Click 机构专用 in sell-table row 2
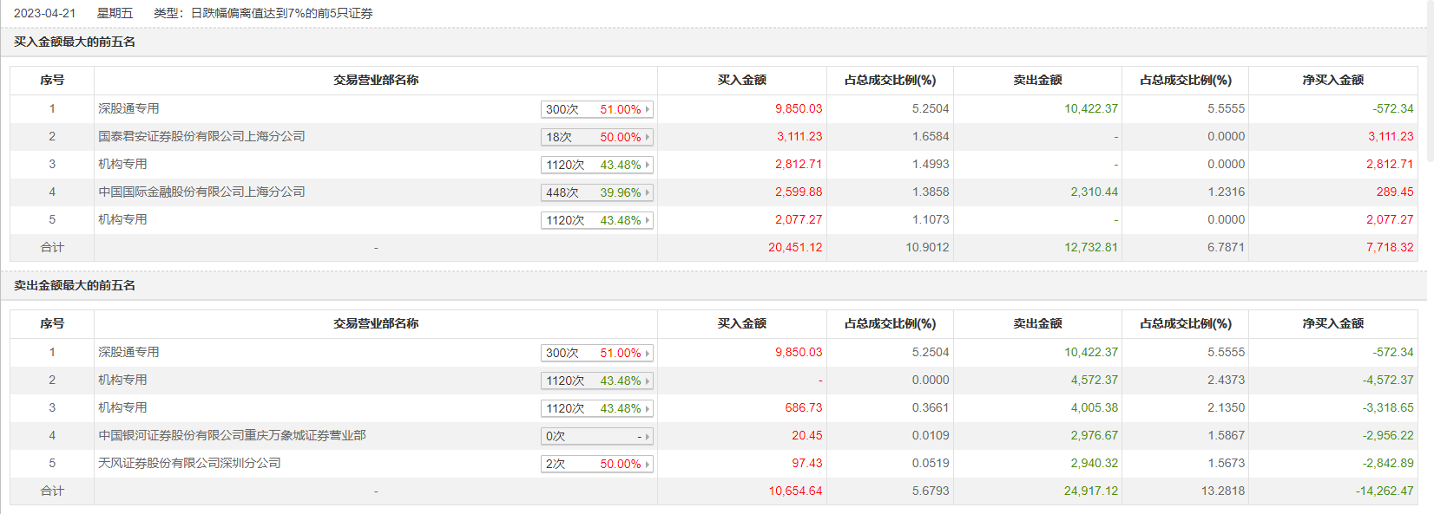 (122, 380)
